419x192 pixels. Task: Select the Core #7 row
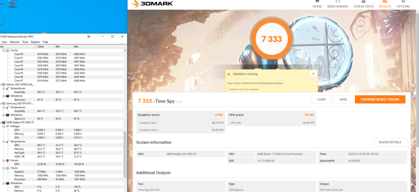click(62, 80)
